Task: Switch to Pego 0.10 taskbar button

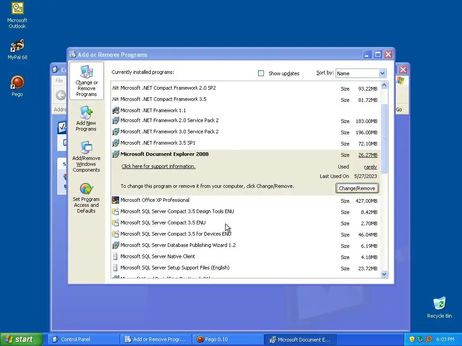Action: click(x=228, y=339)
